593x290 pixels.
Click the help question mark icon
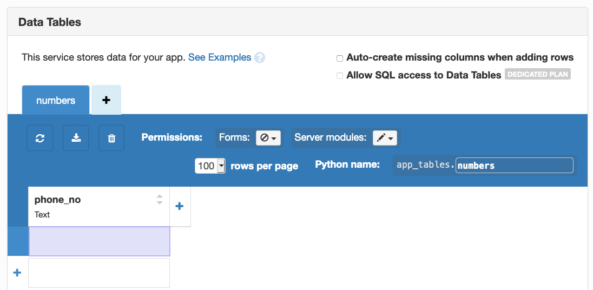tap(260, 57)
